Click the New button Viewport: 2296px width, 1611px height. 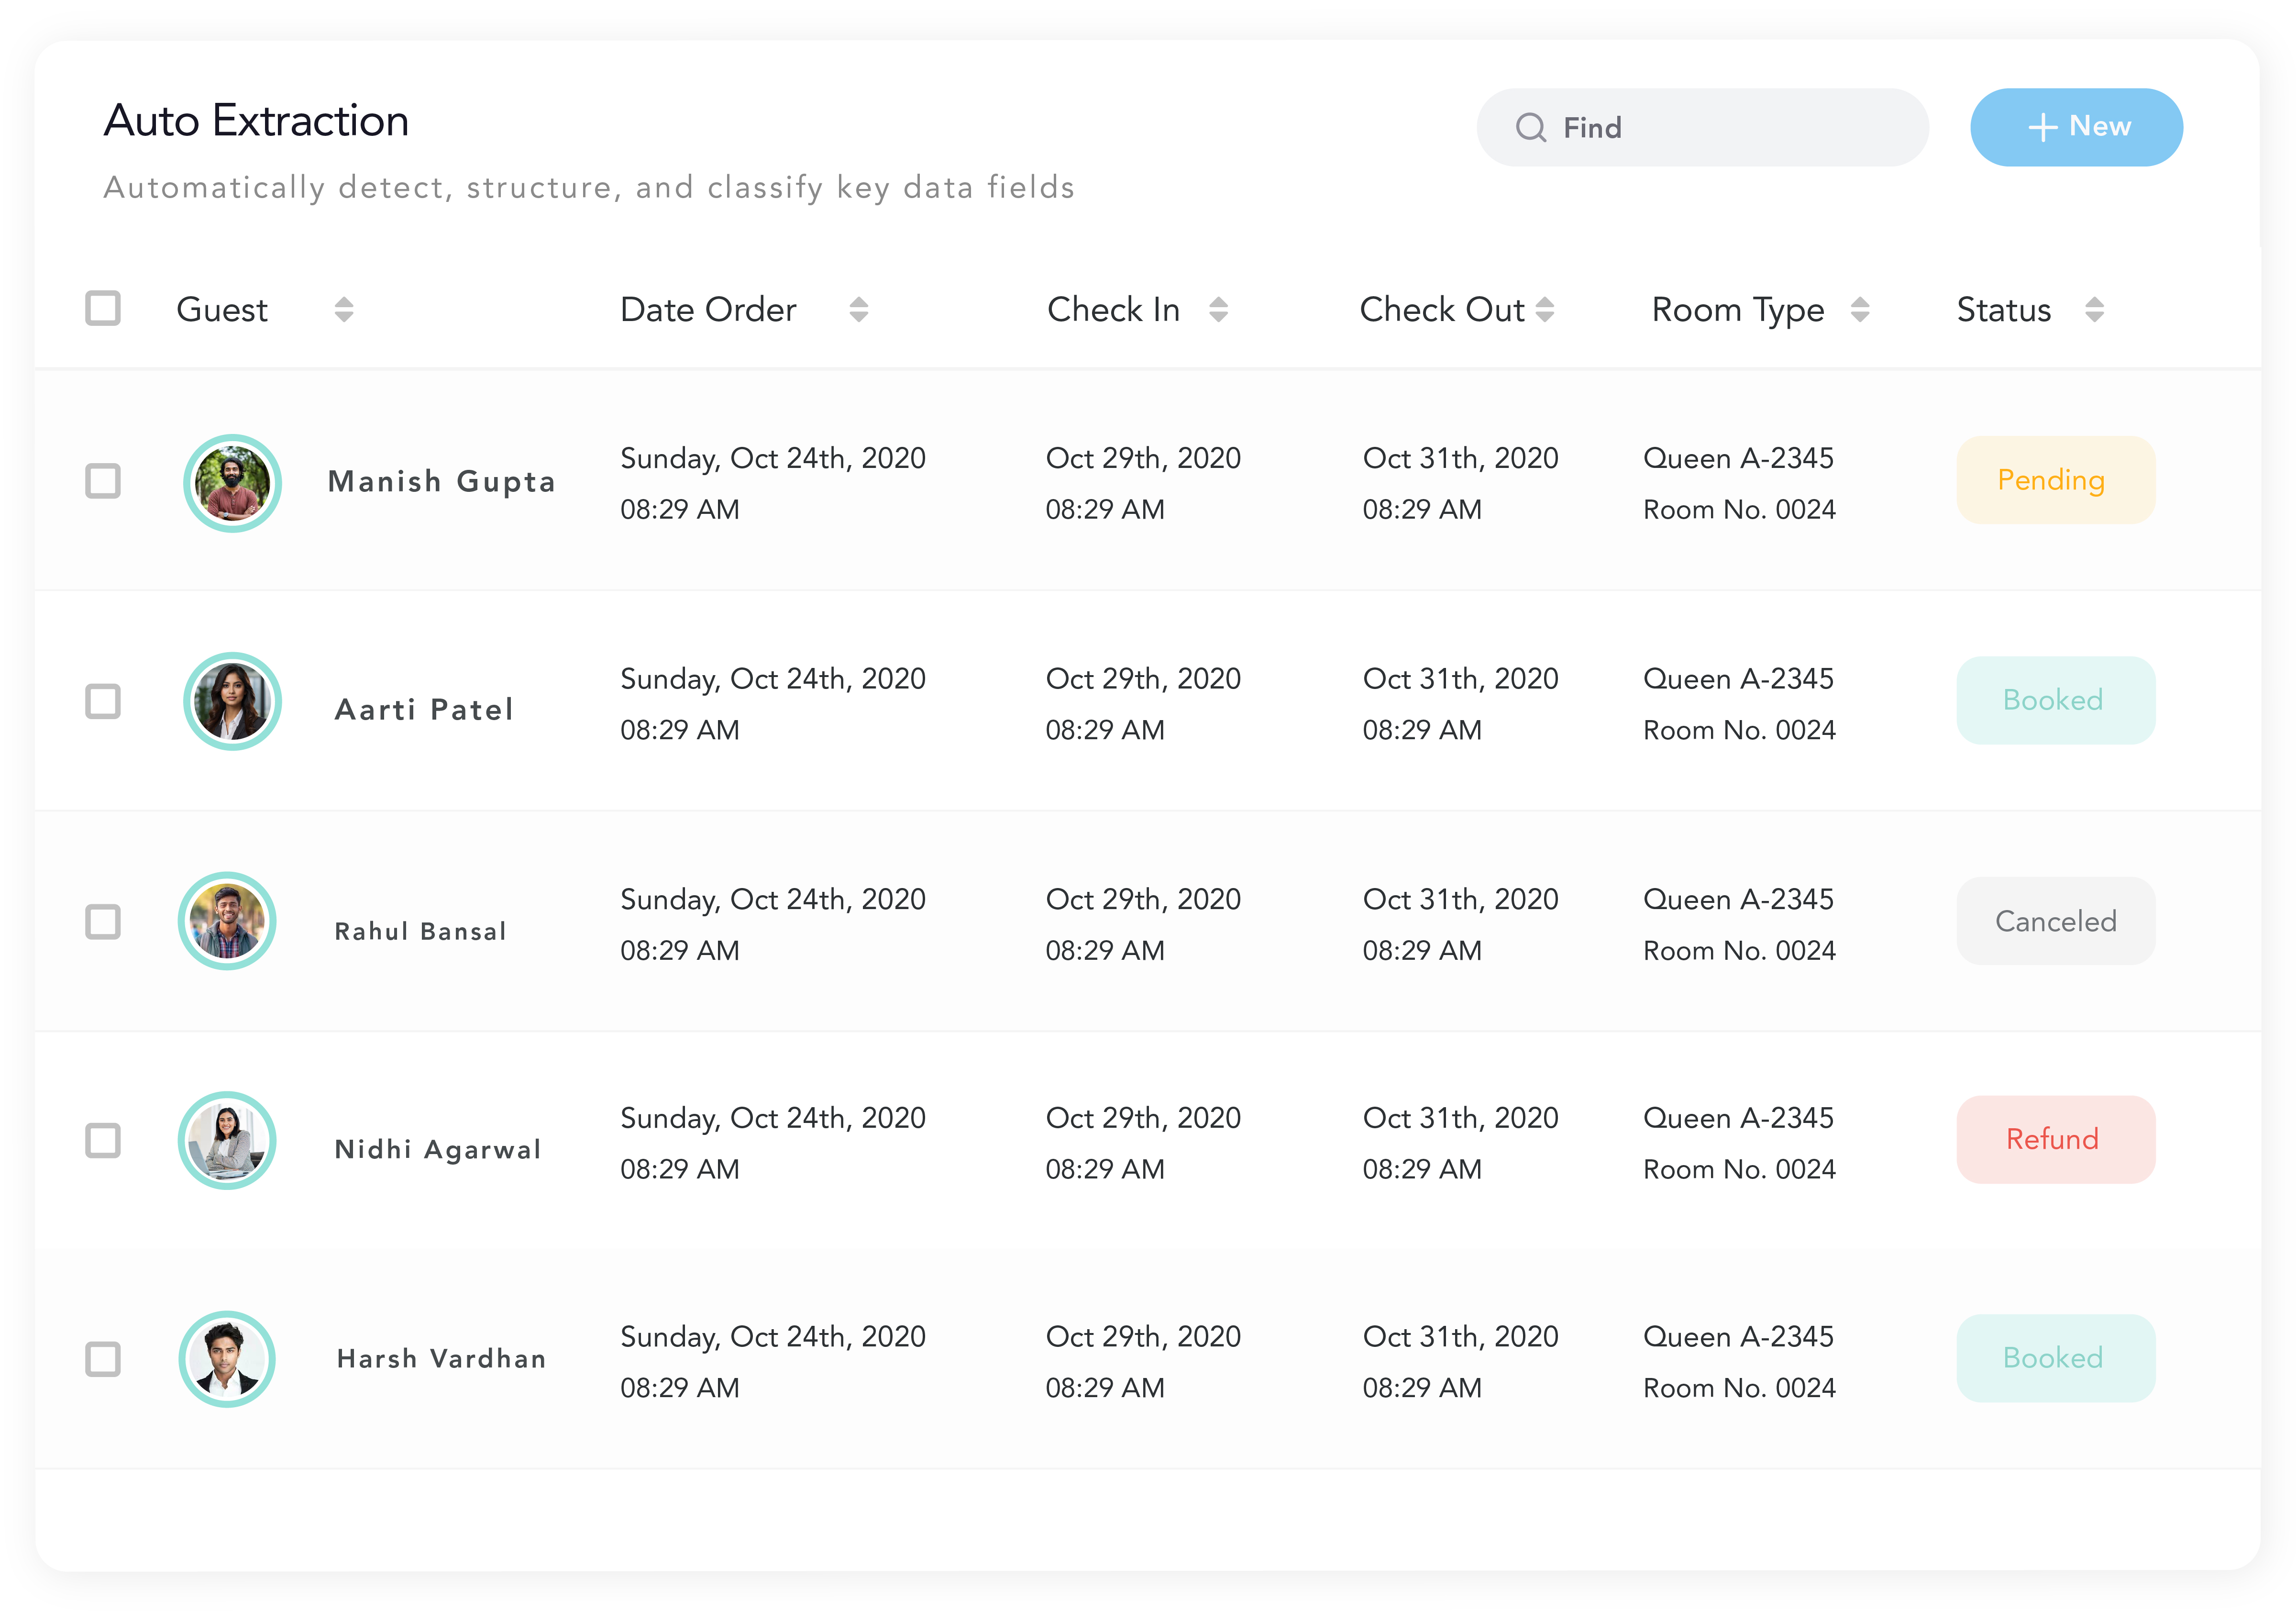click(x=2076, y=127)
